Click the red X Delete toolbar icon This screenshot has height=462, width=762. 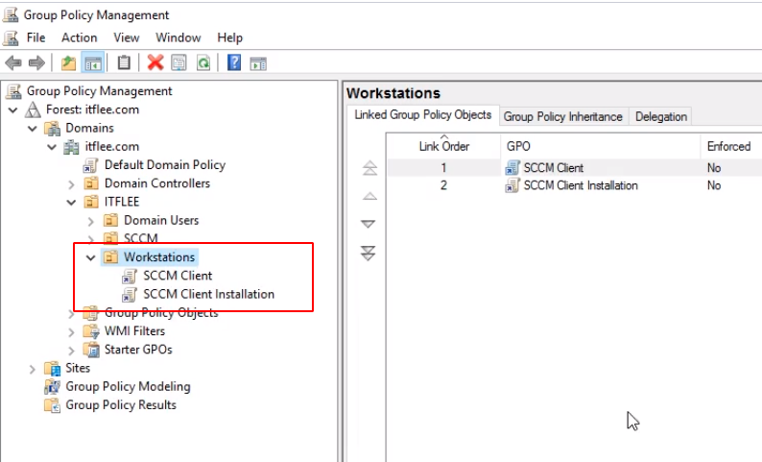tap(155, 62)
